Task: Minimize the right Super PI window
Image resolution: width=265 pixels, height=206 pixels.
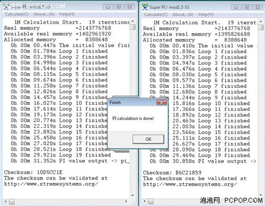Action: point(236,7)
